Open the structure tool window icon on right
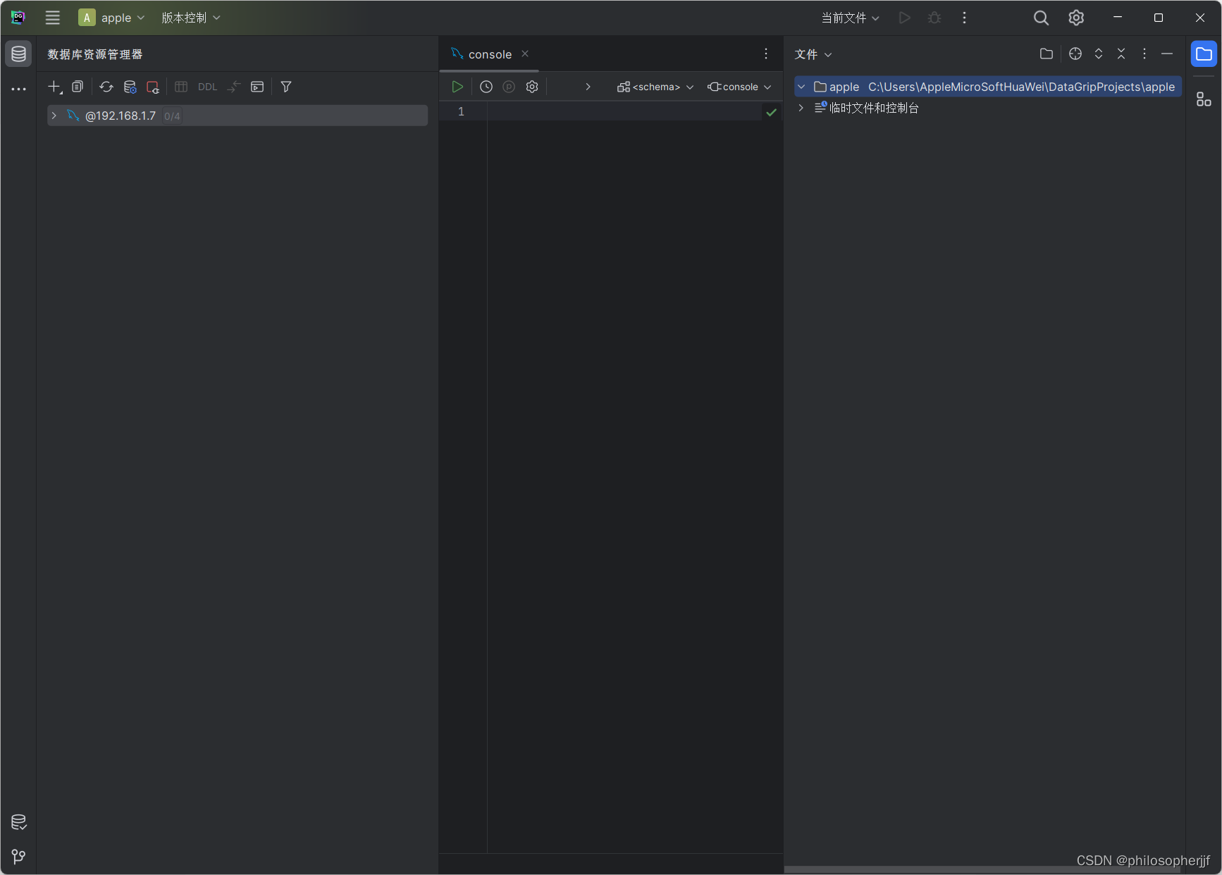Viewport: 1222px width, 875px height. pos(1204,99)
